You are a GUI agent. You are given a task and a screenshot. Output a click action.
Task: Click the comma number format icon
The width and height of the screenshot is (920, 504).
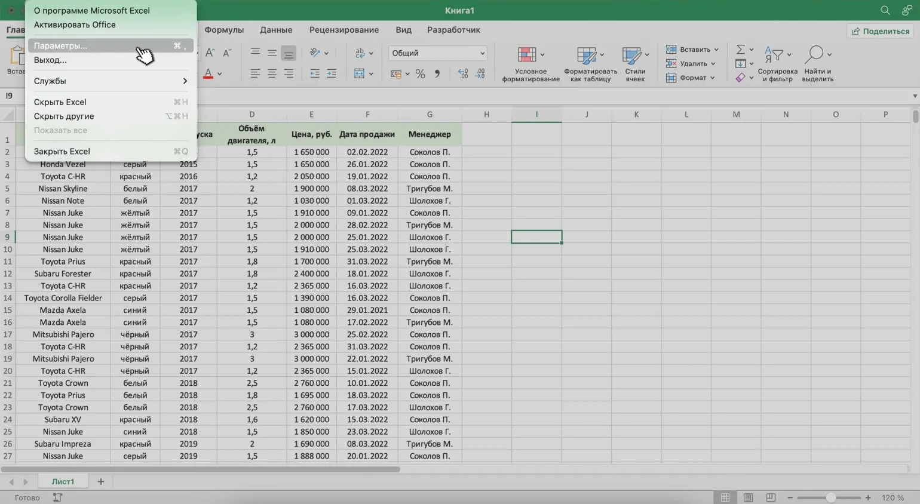pos(437,74)
